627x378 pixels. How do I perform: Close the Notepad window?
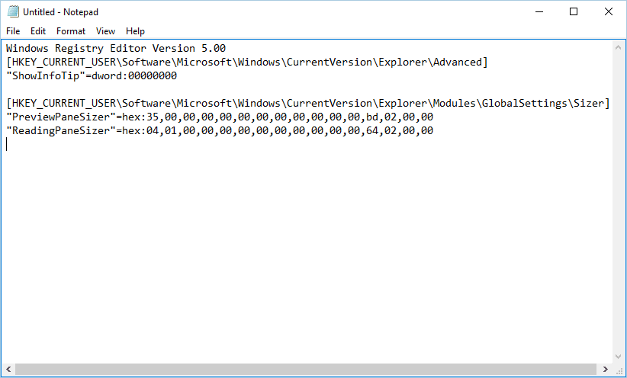pyautogui.click(x=608, y=12)
